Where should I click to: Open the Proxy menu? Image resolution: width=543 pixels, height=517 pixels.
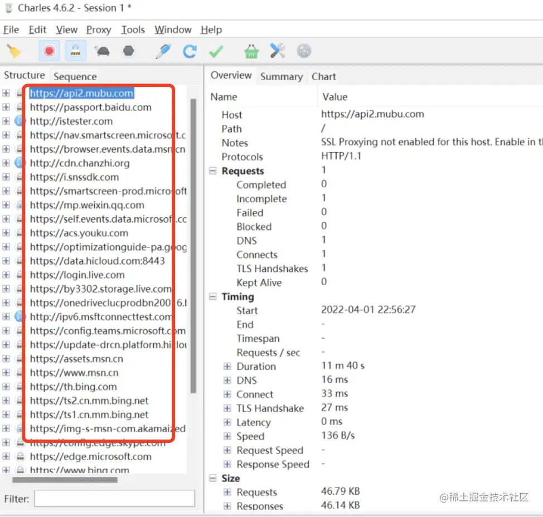pyautogui.click(x=99, y=30)
